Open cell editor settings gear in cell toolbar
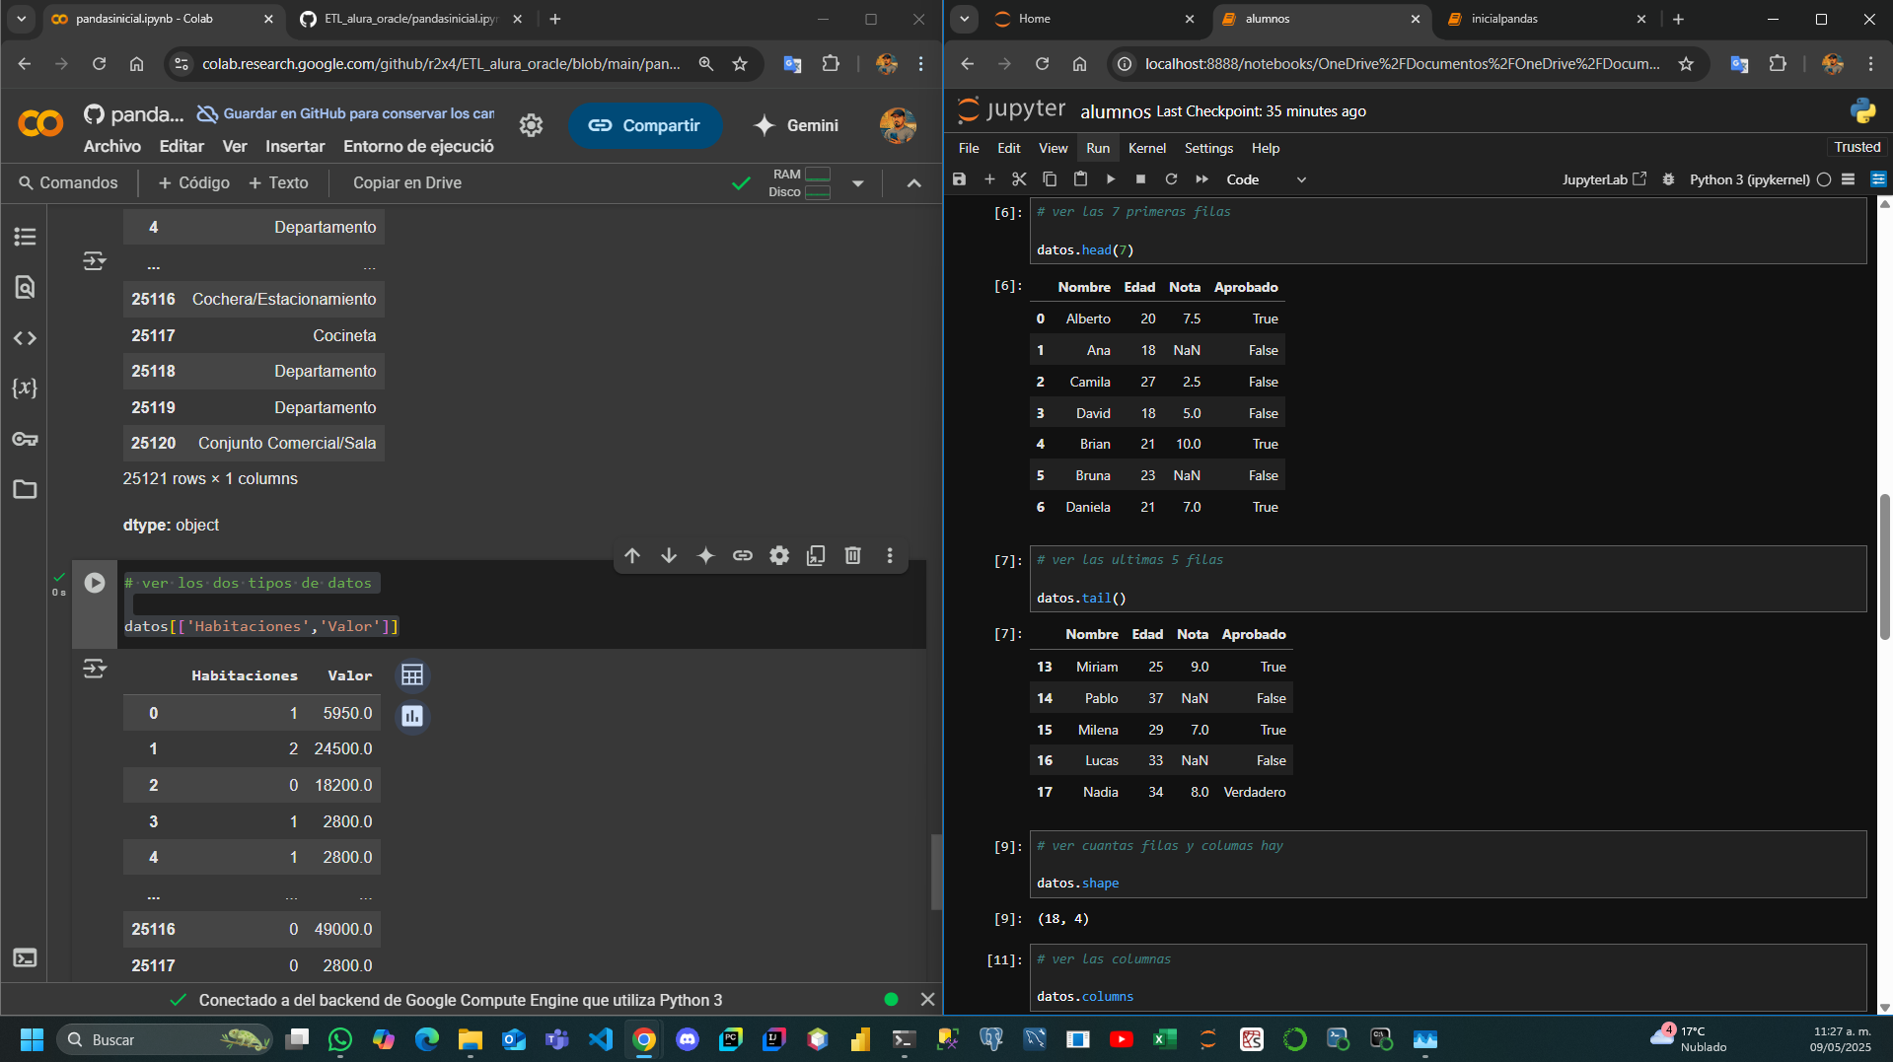Viewport: 1893px width, 1062px height. (x=779, y=556)
